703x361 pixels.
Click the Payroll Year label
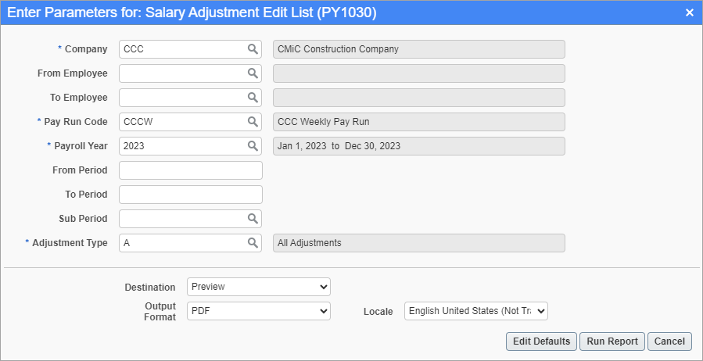click(x=81, y=145)
